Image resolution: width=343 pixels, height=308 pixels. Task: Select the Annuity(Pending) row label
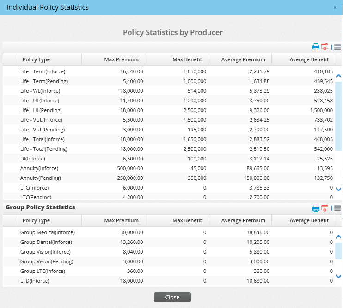pyautogui.click(x=41, y=178)
